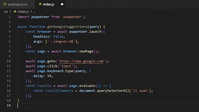Switch to the package.json tab
Viewport: 199px width, 112px height.
click(17, 4)
